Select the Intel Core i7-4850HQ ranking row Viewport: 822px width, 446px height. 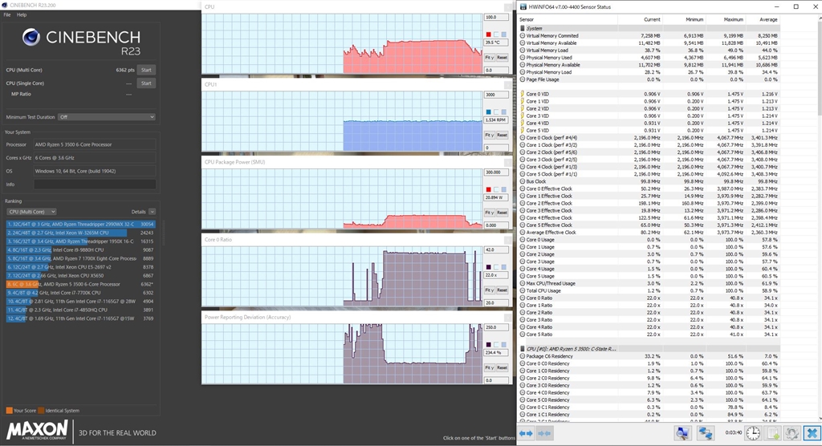tap(81, 310)
